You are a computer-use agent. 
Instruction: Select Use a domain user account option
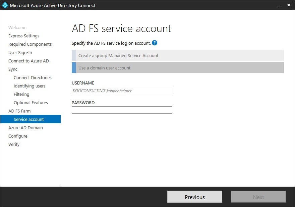pyautogui.click(x=178, y=68)
